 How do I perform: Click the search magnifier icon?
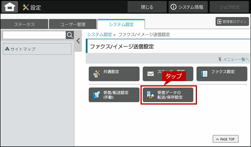tap(70, 35)
